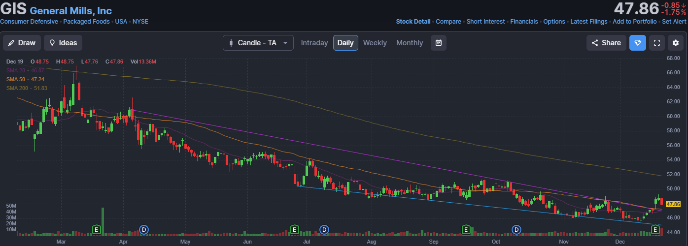Click the diamond premium icon button
This screenshot has height=246, width=688.
coord(638,43)
